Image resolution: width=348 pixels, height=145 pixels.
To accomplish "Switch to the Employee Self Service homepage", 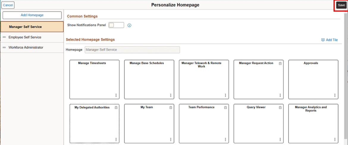I will (25, 37).
